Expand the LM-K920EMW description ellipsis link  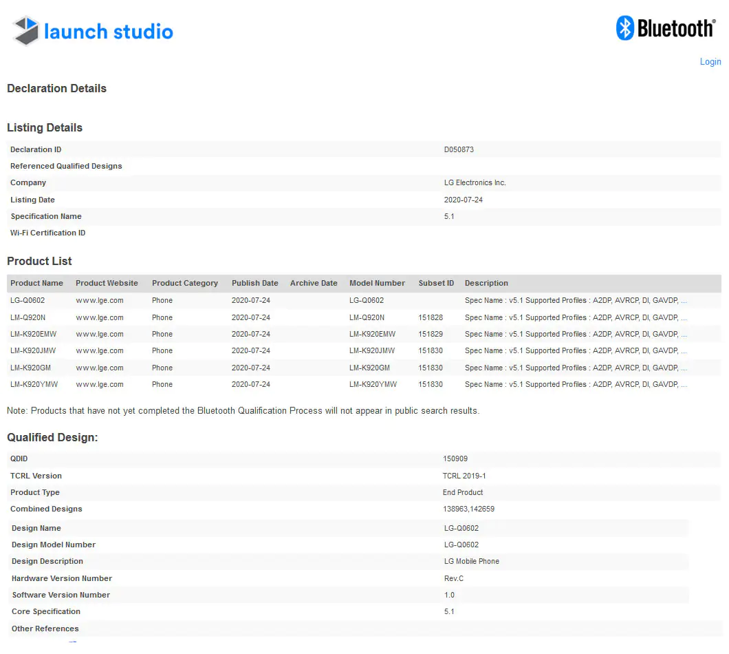pyautogui.click(x=684, y=334)
